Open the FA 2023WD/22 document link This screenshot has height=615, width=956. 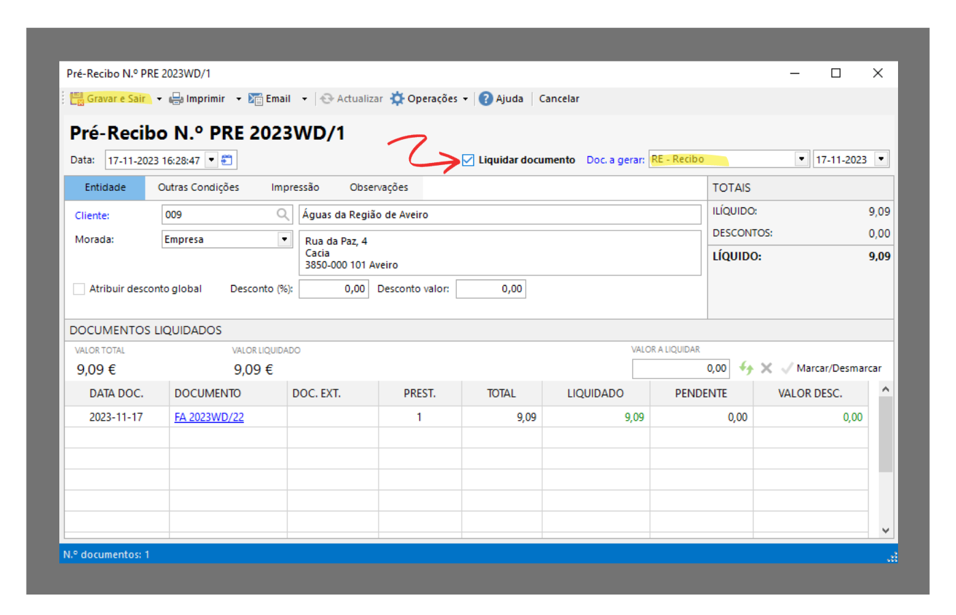click(209, 417)
